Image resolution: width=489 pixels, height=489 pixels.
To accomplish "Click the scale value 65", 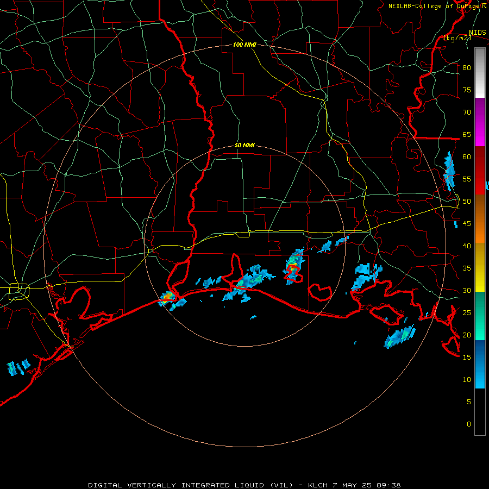I will point(467,135).
